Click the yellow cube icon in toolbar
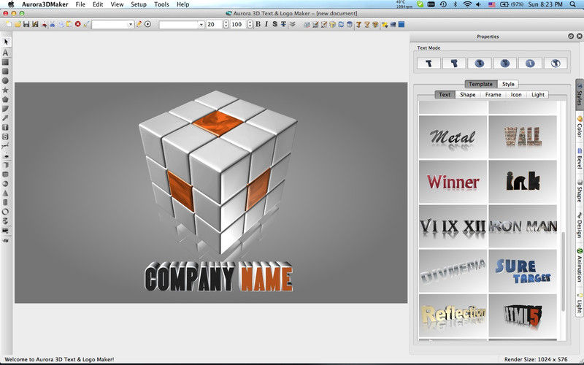 332,25
